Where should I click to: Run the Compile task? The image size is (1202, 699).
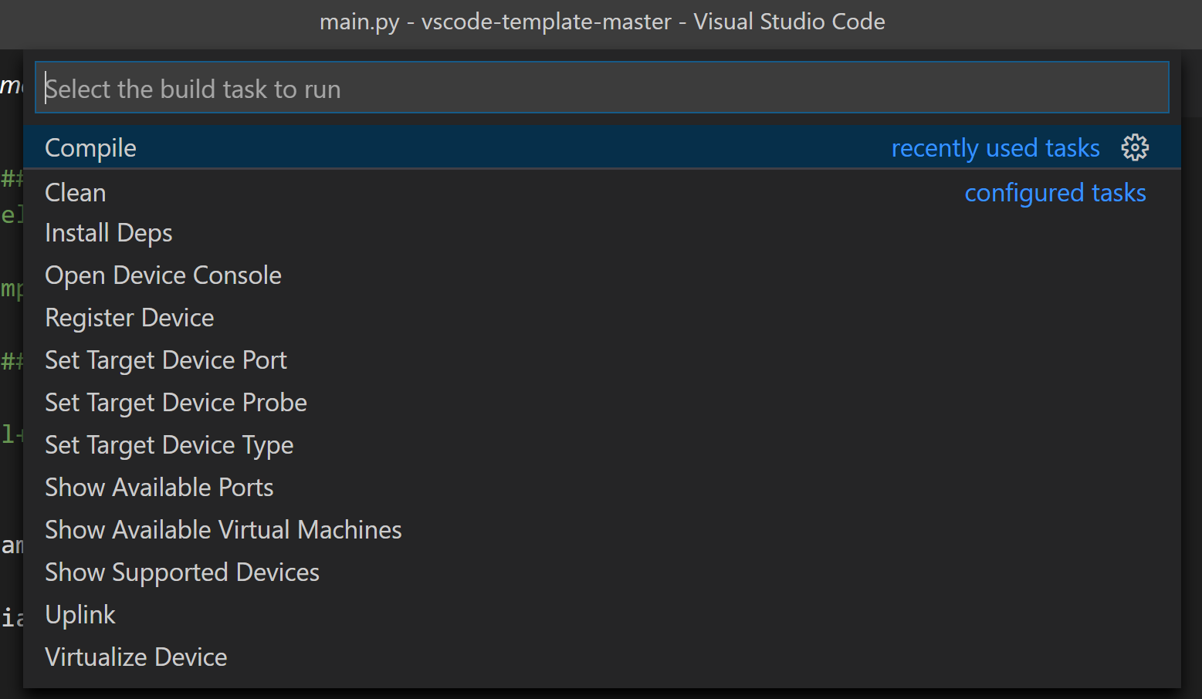click(602, 147)
